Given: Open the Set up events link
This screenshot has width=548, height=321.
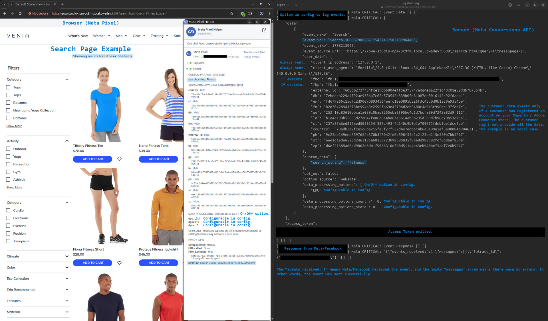Looking at the screenshot, I should (251, 57).
